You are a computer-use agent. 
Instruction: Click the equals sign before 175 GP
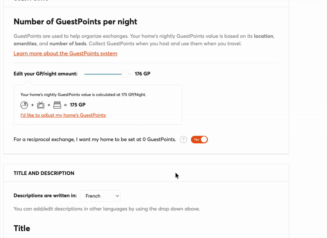coord(65,105)
